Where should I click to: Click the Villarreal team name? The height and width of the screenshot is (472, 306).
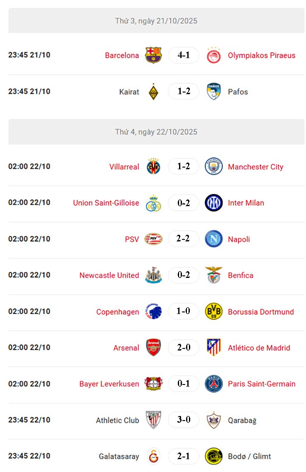pos(124,166)
